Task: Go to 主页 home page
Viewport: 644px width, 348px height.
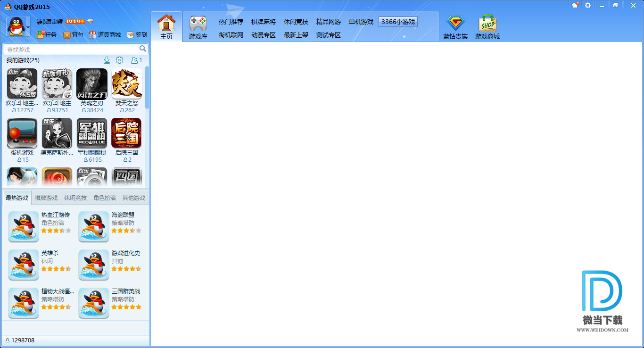Action: coord(166,26)
